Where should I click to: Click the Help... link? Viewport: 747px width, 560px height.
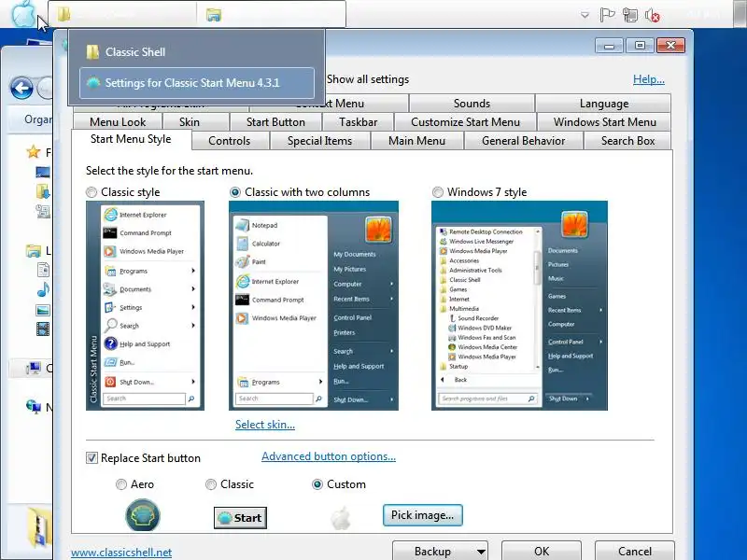(x=648, y=79)
